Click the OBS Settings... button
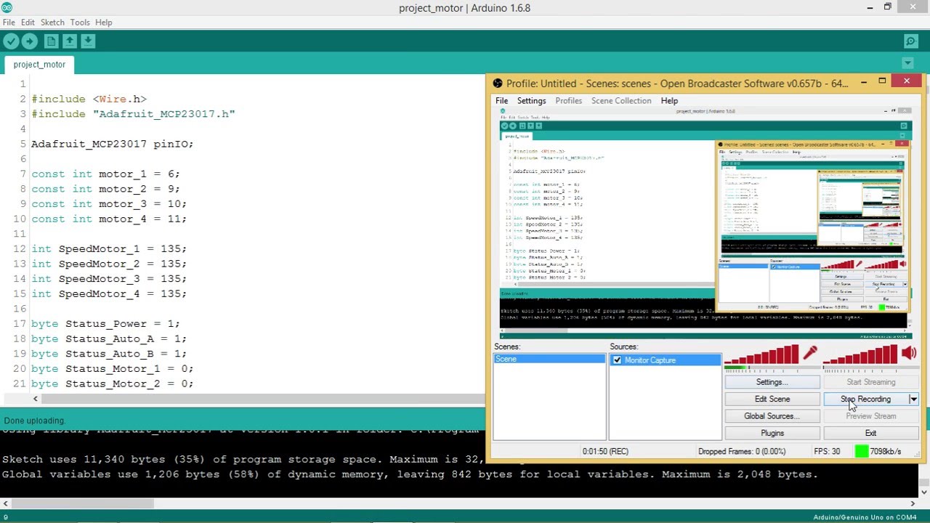The height and width of the screenshot is (523, 930). [772, 382]
